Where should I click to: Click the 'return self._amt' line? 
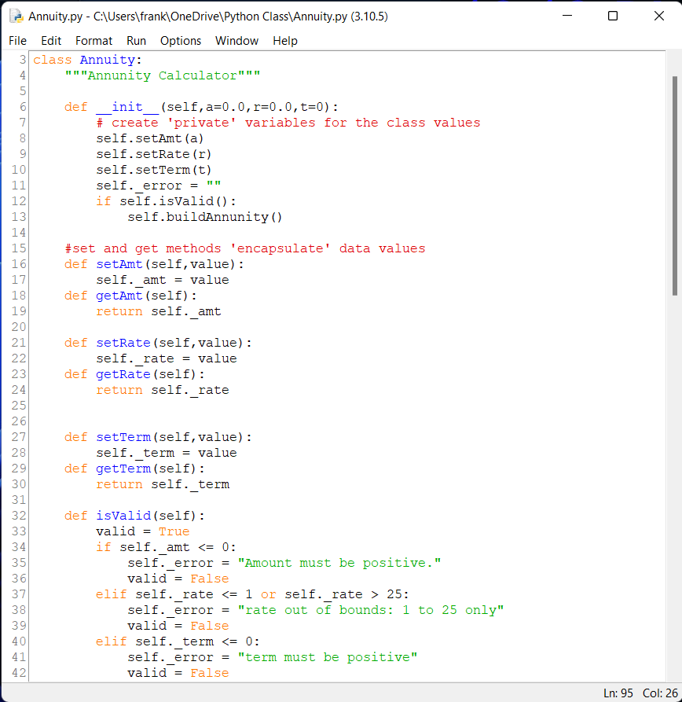click(159, 311)
